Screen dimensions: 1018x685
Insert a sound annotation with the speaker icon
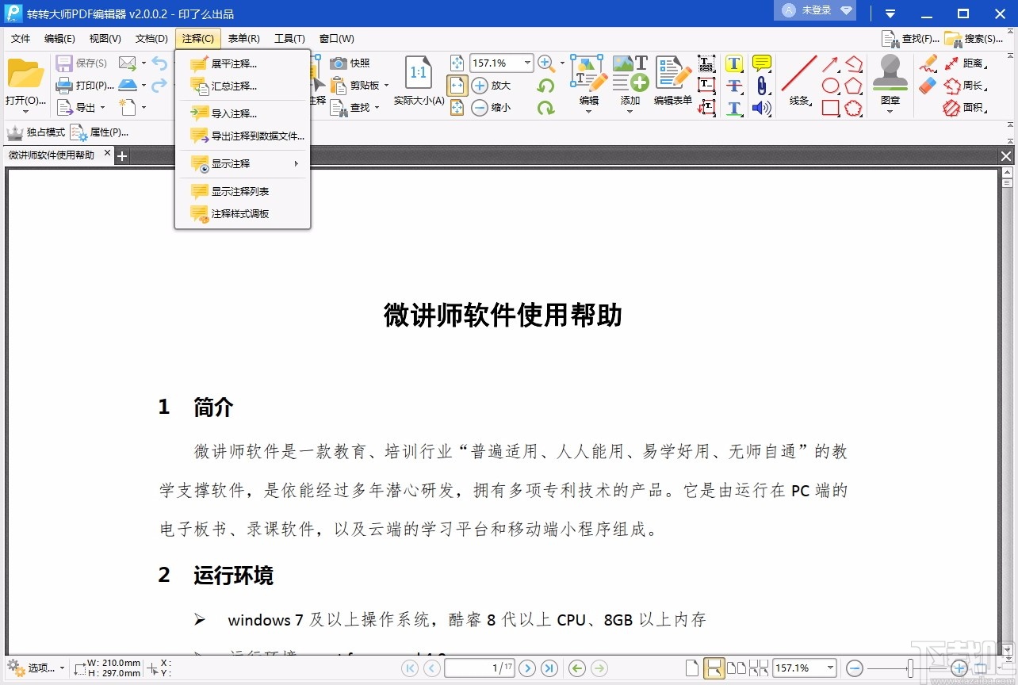(761, 107)
